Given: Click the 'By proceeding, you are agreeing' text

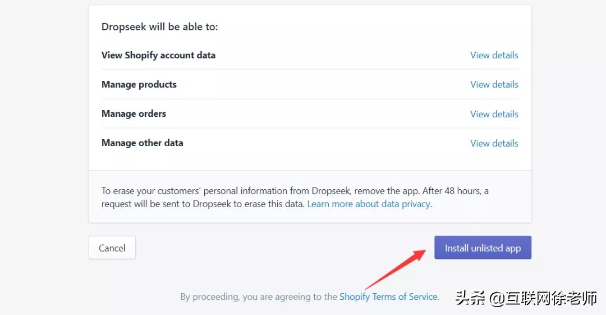Looking at the screenshot, I should 259,296.
